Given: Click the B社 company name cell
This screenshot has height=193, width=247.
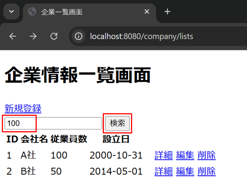Looking at the screenshot, I should [x=28, y=171].
